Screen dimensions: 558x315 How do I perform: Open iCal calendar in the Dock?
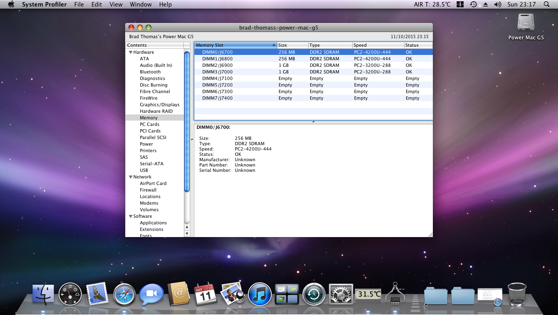click(206, 294)
